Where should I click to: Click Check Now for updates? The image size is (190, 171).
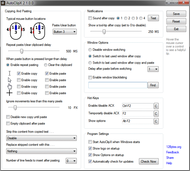(x=149, y=161)
